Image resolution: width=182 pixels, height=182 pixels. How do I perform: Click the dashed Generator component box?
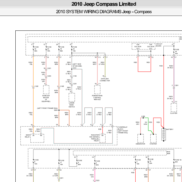tap(140, 138)
